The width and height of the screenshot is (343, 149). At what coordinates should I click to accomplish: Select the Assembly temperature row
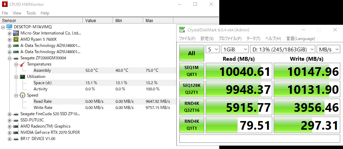tap(104, 70)
